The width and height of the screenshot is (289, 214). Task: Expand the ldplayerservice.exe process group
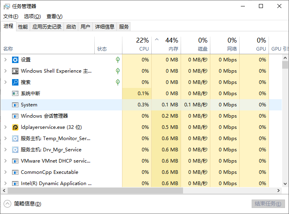6,127
